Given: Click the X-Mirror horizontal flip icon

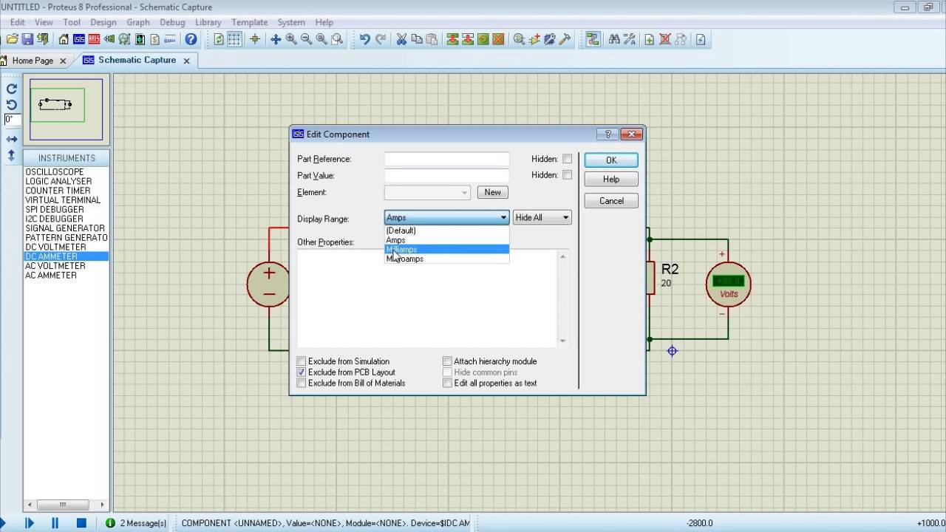Looking at the screenshot, I should 12,139.
